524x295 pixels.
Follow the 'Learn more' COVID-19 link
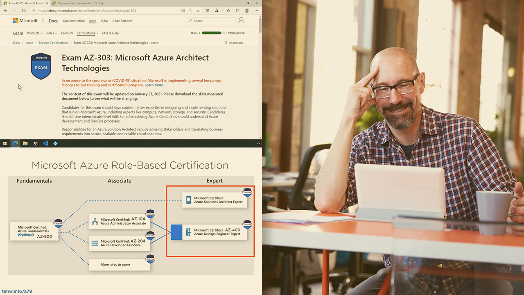(x=154, y=85)
